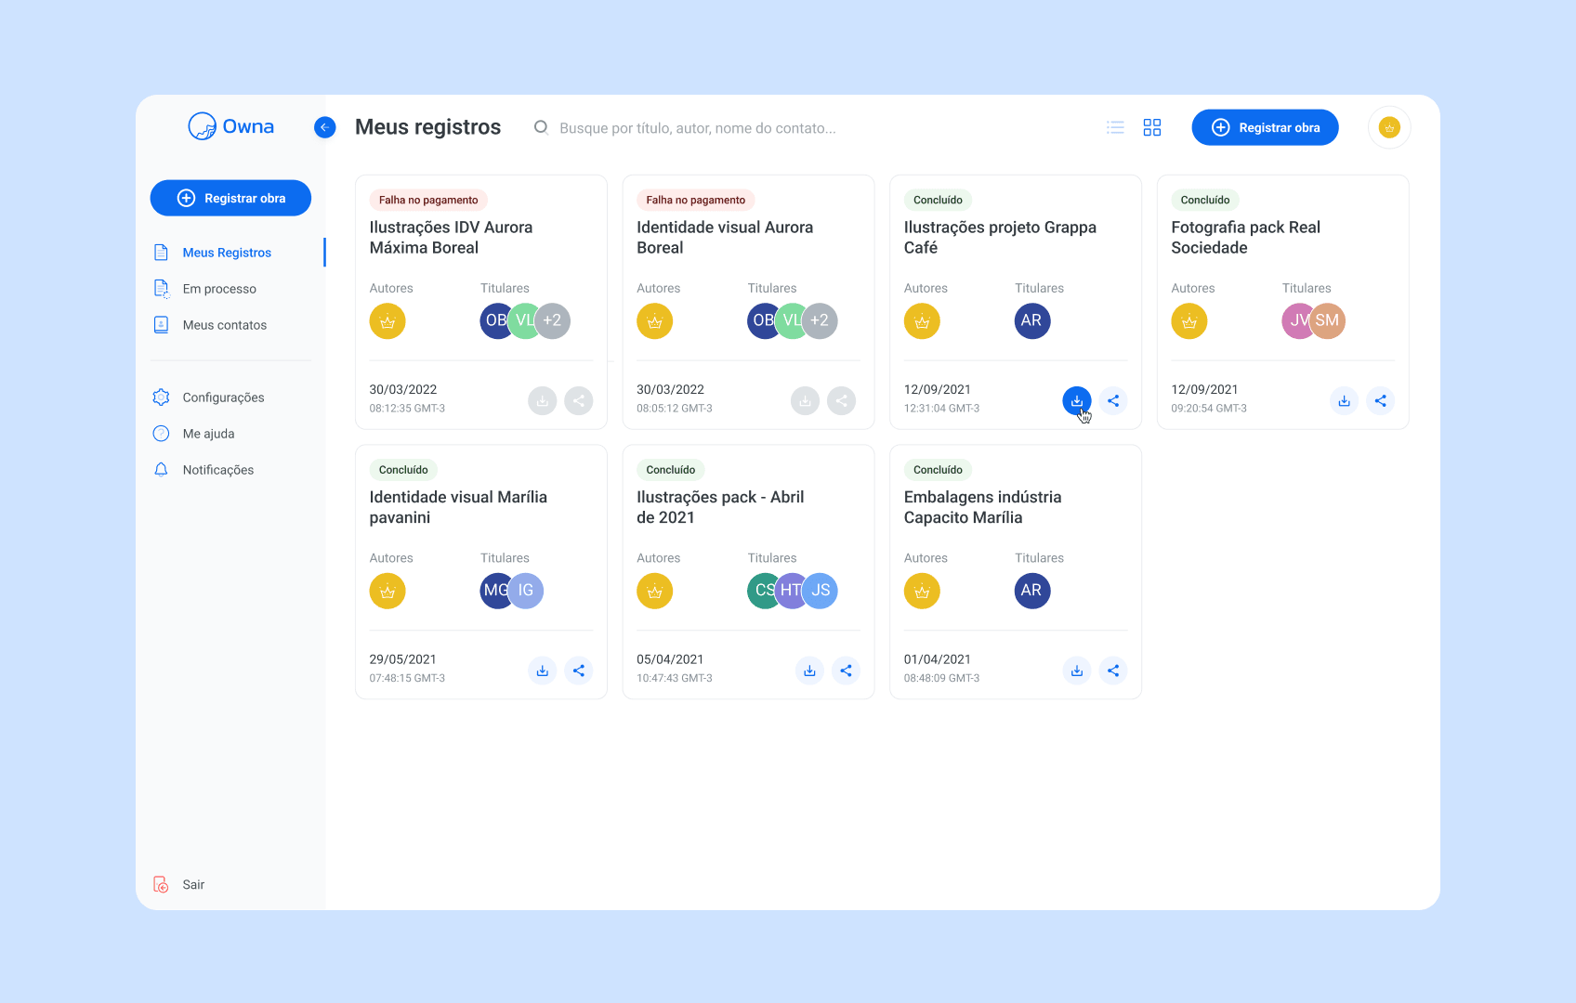Viewport: 1576px width, 1003px height.
Task: Click top-right Registrar obra button
Action: pos(1265,127)
